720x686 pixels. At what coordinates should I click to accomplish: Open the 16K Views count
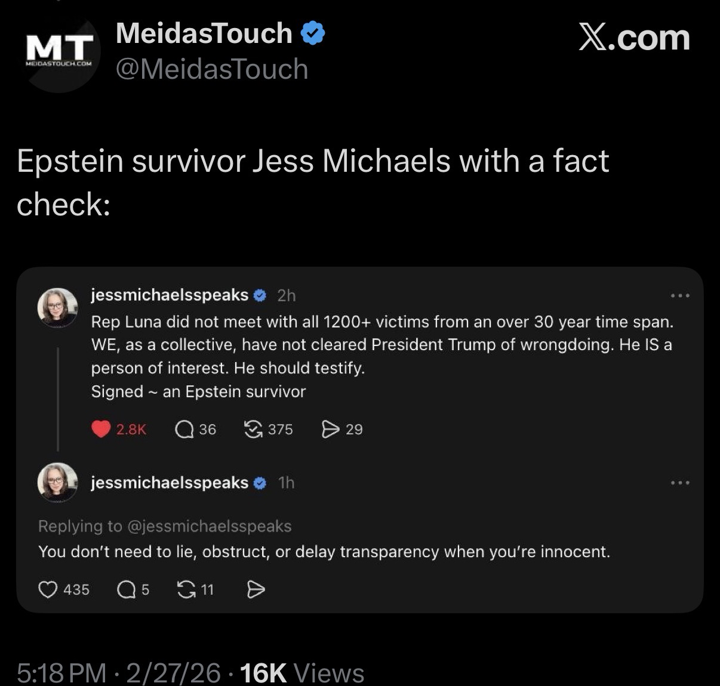pos(301,673)
